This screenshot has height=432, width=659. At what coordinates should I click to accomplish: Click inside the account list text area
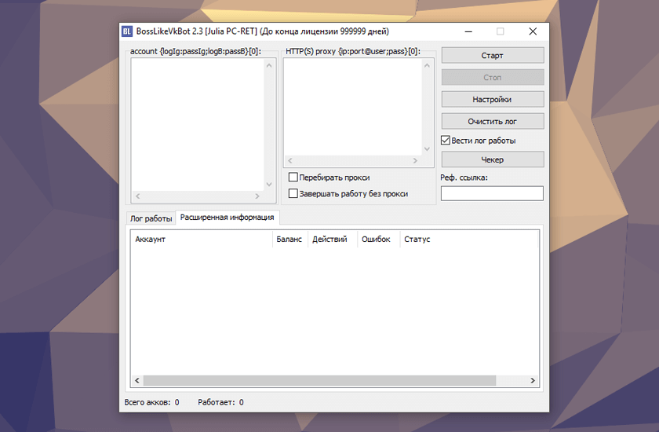(x=198, y=125)
